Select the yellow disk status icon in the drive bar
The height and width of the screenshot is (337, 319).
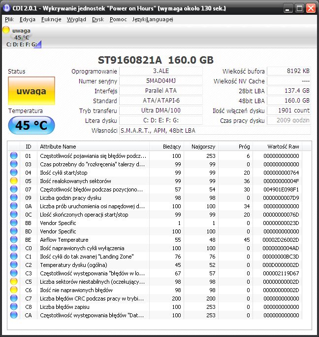(x=6, y=30)
